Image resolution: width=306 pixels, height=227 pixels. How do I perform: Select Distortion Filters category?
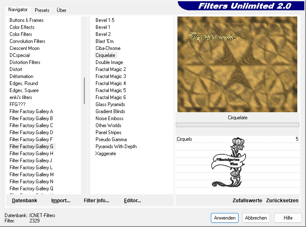pos(25,62)
